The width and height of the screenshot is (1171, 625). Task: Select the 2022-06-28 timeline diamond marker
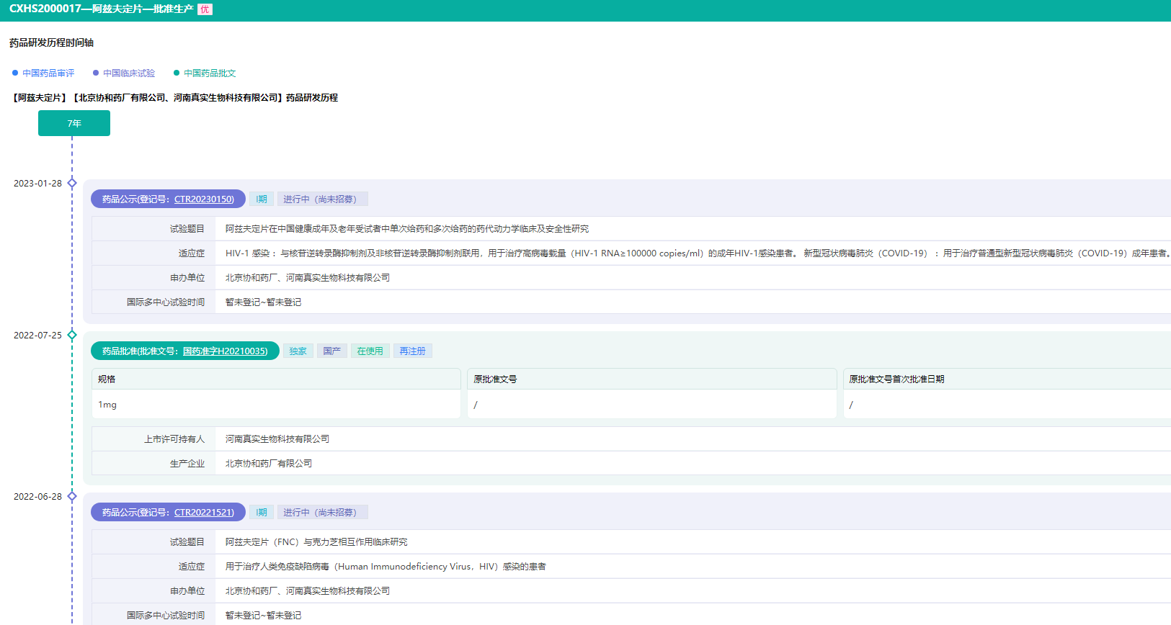point(72,496)
